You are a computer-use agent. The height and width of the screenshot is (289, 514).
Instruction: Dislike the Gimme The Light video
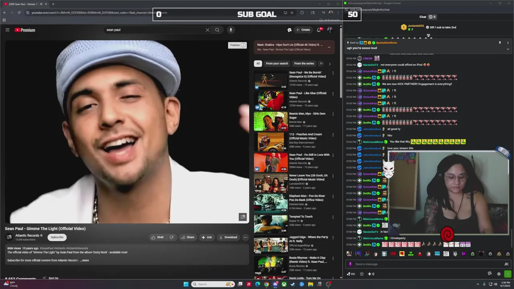click(x=171, y=237)
